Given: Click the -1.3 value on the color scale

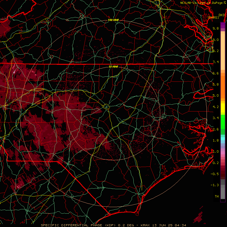Looking at the screenshot, I should pyautogui.click(x=215, y=185).
